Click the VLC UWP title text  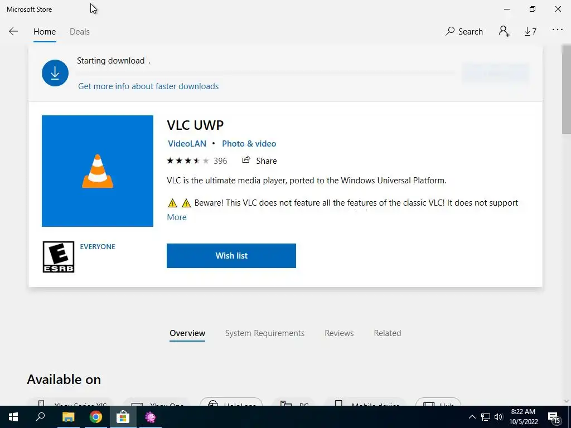(195, 125)
